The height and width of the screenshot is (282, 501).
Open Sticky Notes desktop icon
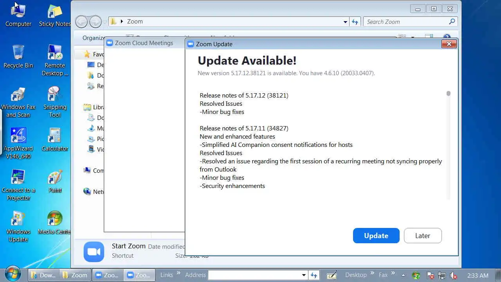(55, 15)
